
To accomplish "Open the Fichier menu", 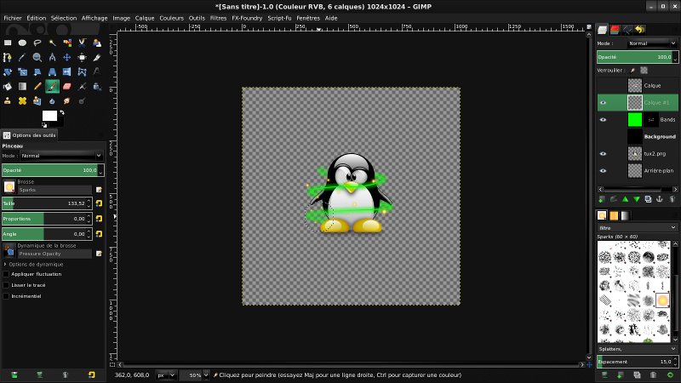I will pos(13,18).
